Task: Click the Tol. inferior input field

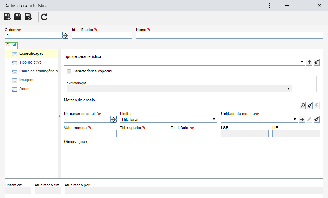Action: [194, 133]
